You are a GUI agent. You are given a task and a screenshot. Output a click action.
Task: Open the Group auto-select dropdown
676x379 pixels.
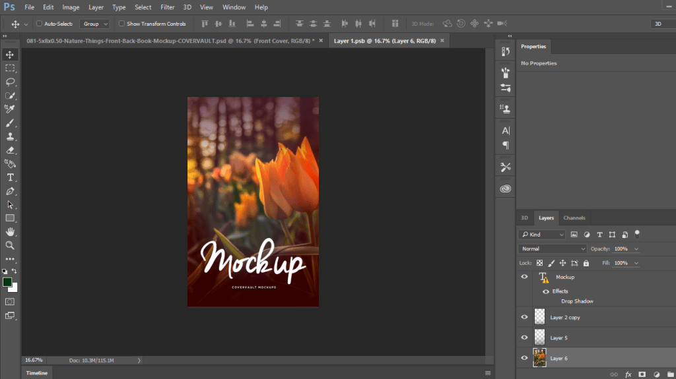pyautogui.click(x=94, y=24)
